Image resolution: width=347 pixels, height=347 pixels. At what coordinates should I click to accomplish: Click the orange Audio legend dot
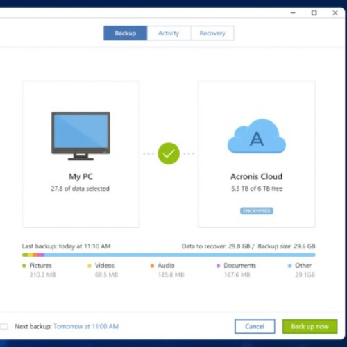(152, 266)
